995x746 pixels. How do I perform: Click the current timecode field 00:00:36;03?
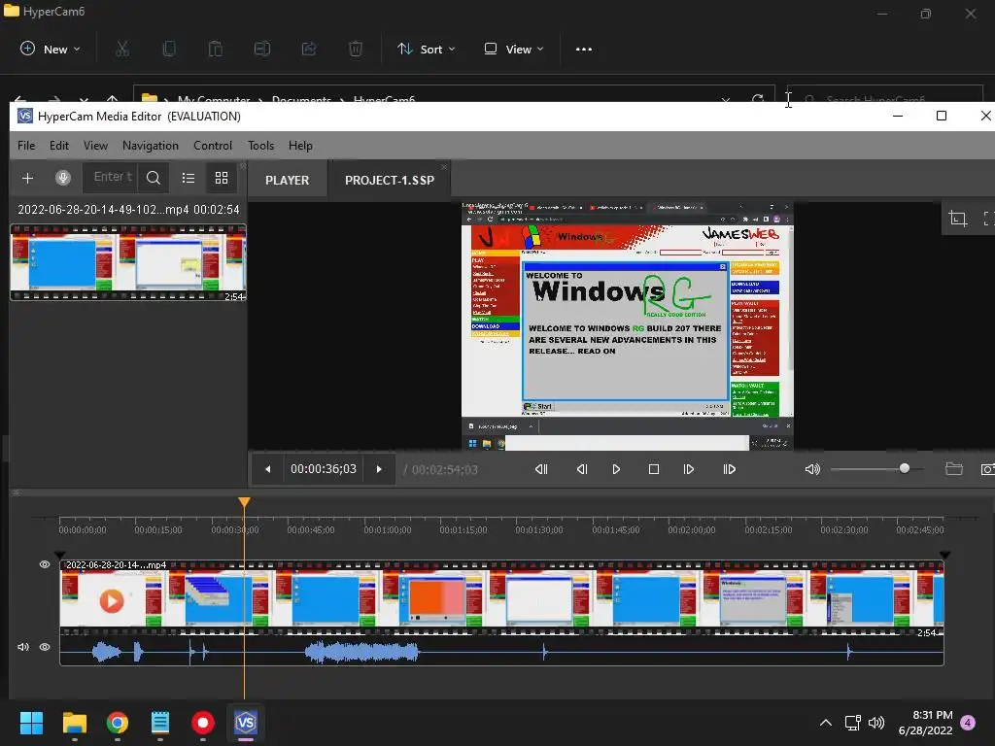point(324,469)
